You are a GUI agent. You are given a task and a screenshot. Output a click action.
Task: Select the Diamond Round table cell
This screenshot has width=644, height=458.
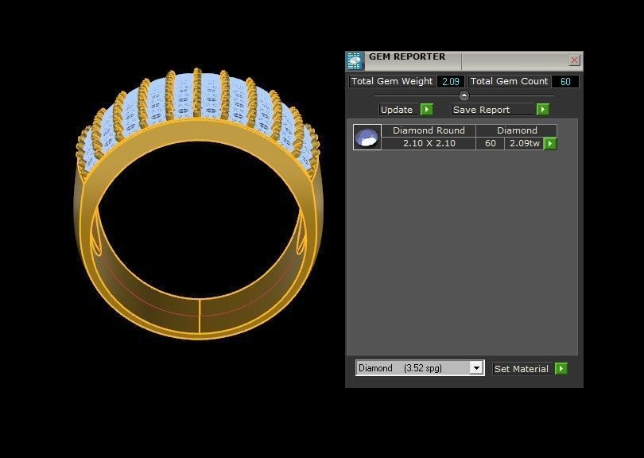pos(429,130)
